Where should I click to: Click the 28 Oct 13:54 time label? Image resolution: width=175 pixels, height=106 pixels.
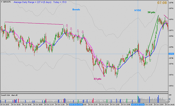[x=158, y=105]
